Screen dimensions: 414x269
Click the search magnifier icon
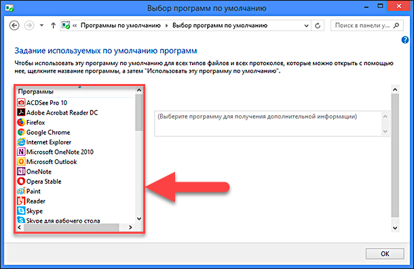pyautogui.click(x=396, y=26)
